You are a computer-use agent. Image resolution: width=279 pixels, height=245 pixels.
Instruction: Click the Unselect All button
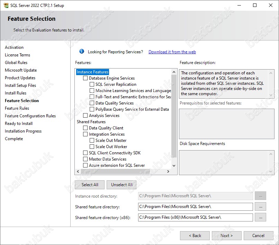[x=121, y=185]
